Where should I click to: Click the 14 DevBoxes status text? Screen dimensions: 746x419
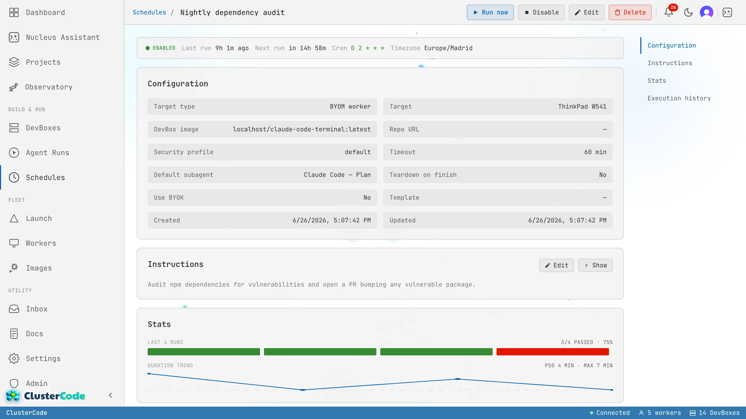coord(719,413)
